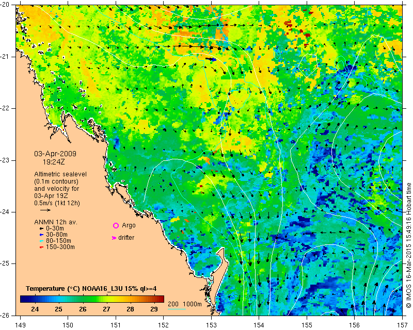Click the 24 color bar tick label
This screenshot has width=413, height=330.
click(x=35, y=309)
